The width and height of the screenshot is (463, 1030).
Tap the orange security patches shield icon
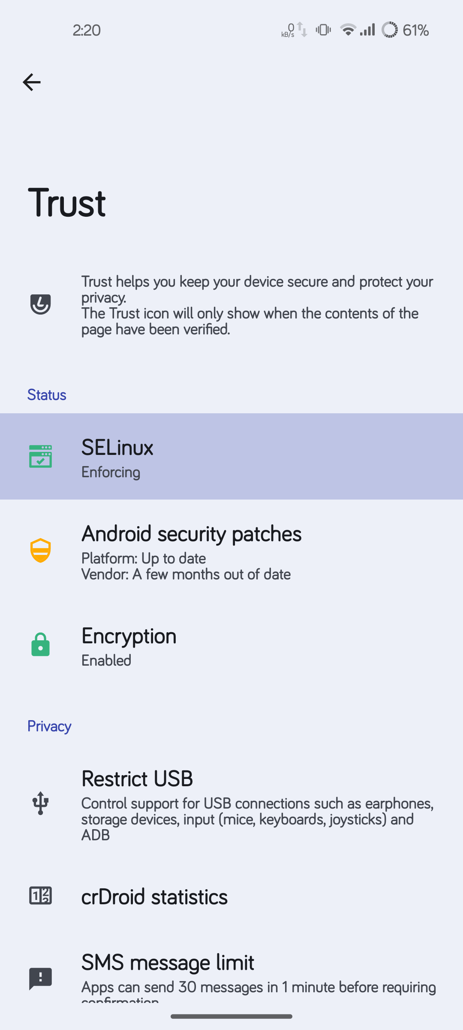click(41, 551)
